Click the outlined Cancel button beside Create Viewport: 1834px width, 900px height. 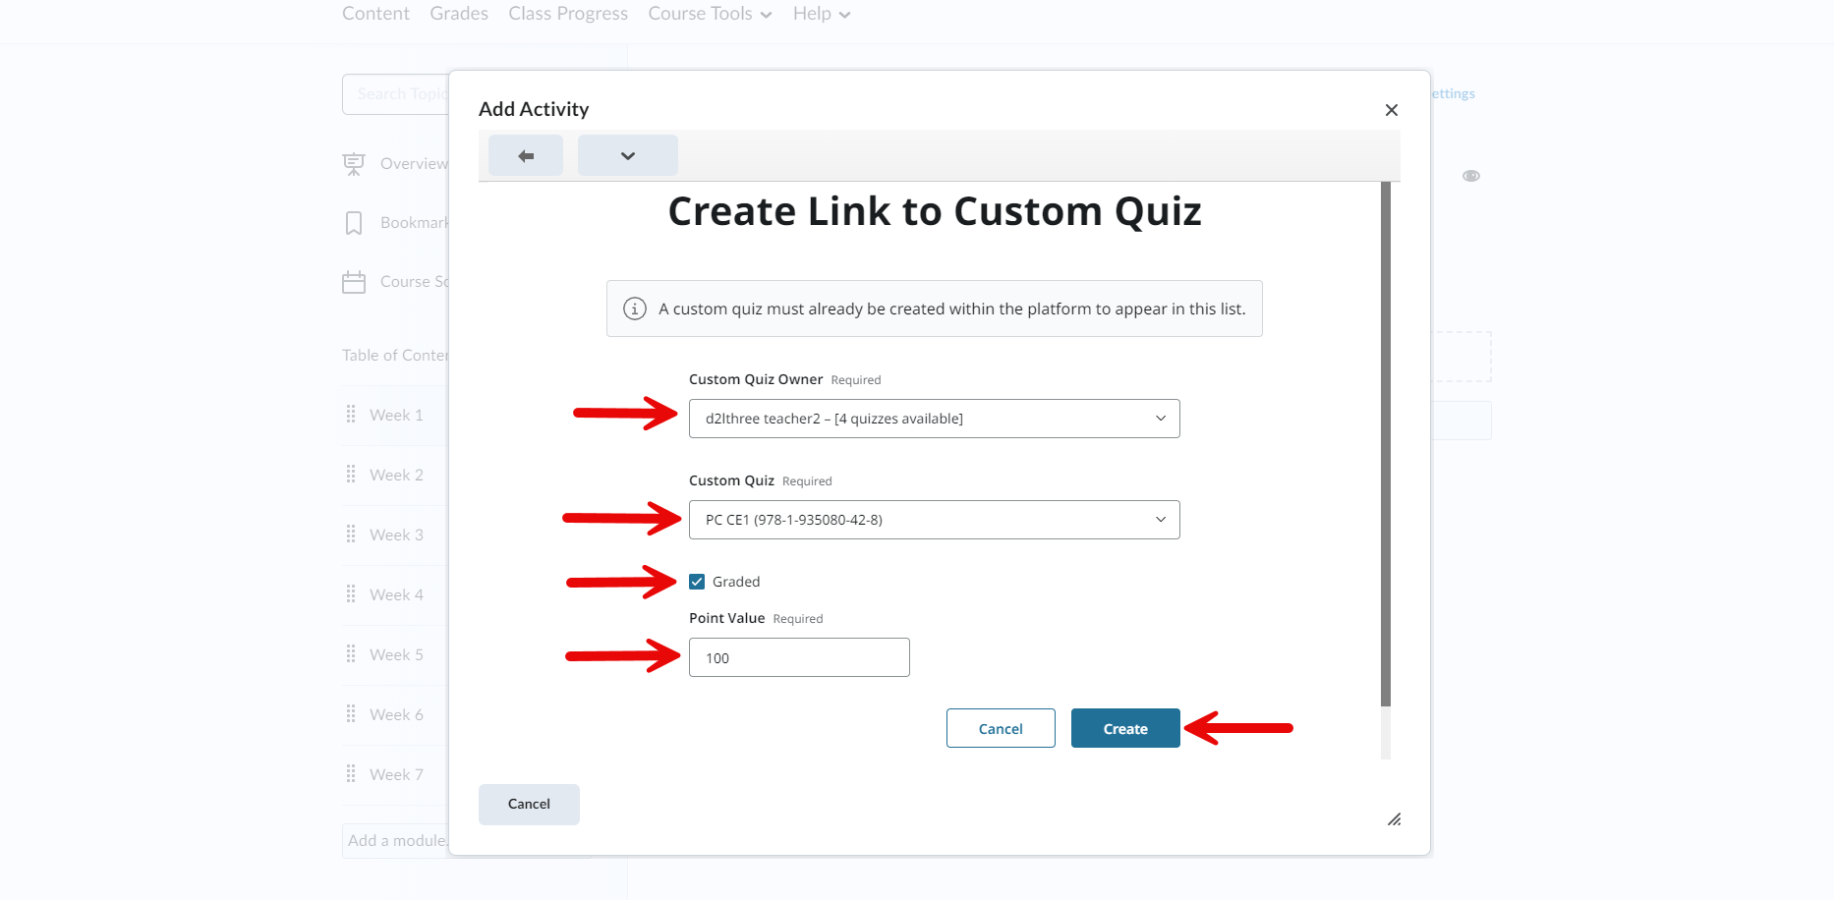[1001, 728]
